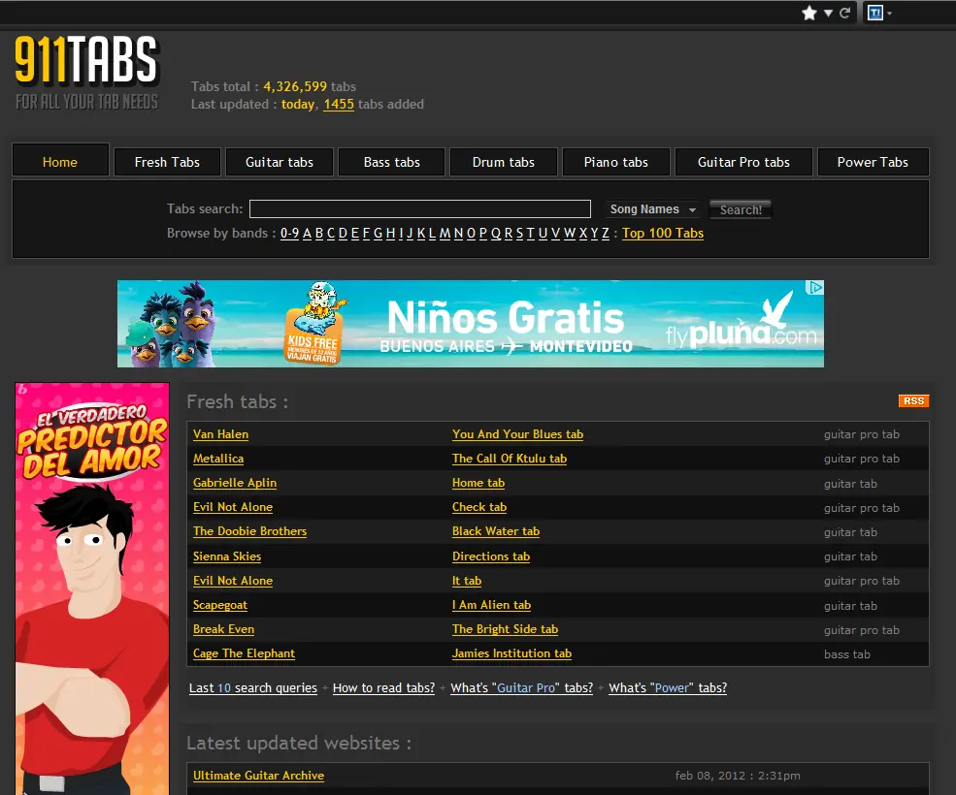Click the Search! button
Screen dimensions: 956x795
point(741,209)
